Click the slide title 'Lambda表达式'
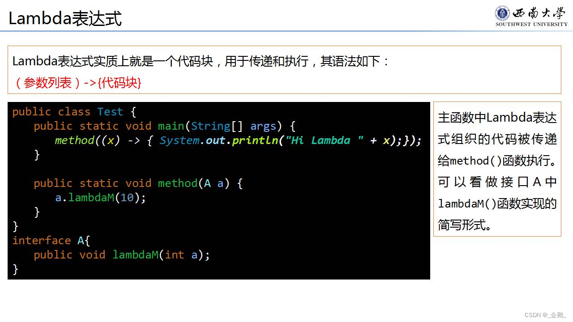Image resolution: width=573 pixels, height=322 pixels. click(x=65, y=18)
